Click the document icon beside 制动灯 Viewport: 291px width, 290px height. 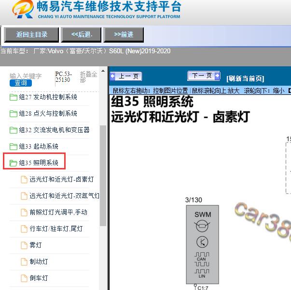(24, 262)
